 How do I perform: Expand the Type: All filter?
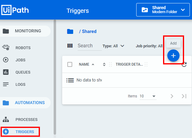(113, 46)
